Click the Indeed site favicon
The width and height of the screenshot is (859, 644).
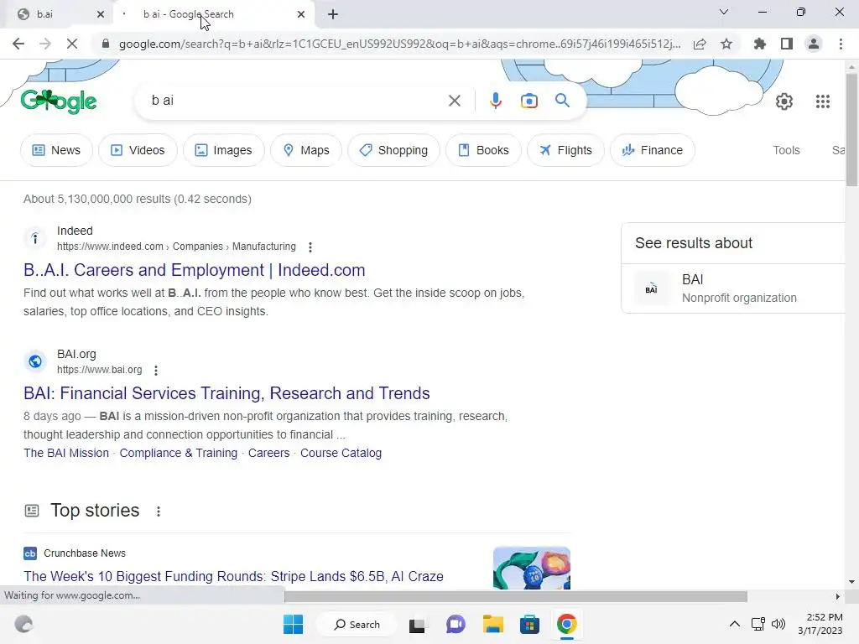click(35, 237)
